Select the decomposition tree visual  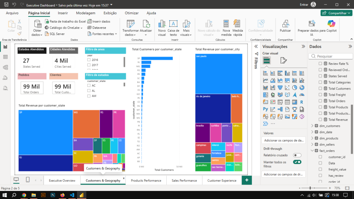280,110
